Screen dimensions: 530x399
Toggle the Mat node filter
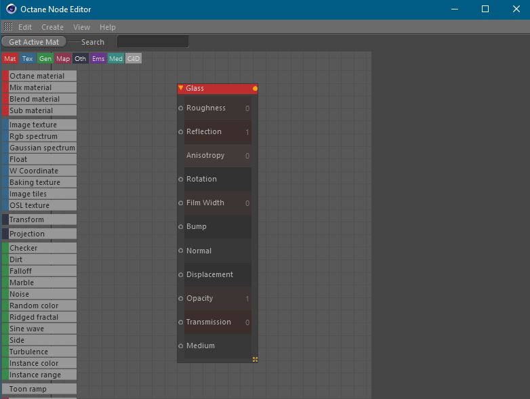coord(10,59)
